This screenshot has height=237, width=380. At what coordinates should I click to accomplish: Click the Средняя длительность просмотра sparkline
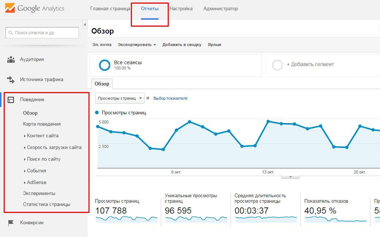(266, 219)
